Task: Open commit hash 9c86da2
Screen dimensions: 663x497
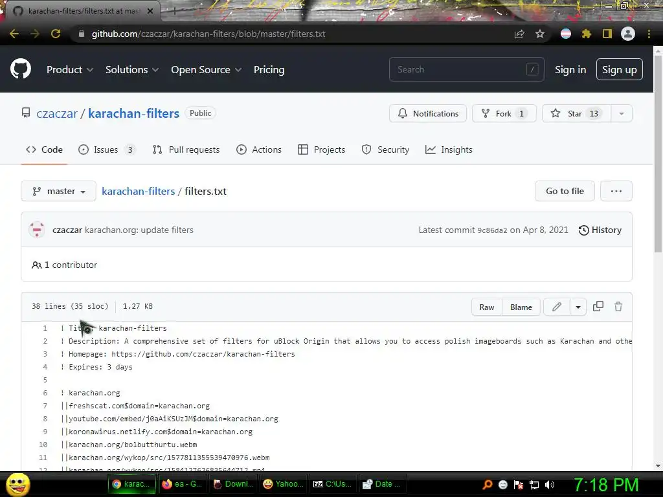Action: pyautogui.click(x=492, y=230)
